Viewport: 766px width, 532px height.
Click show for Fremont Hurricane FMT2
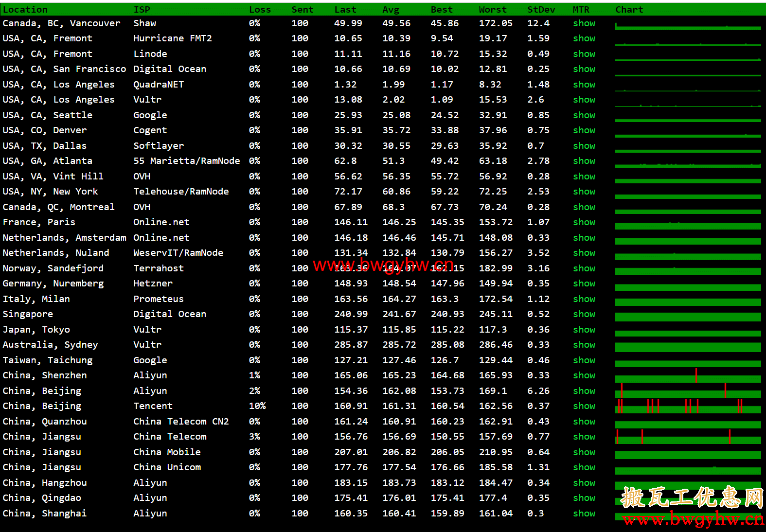[x=584, y=38]
